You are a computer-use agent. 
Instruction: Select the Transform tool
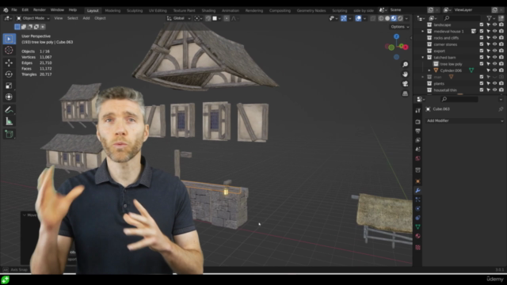(9, 97)
